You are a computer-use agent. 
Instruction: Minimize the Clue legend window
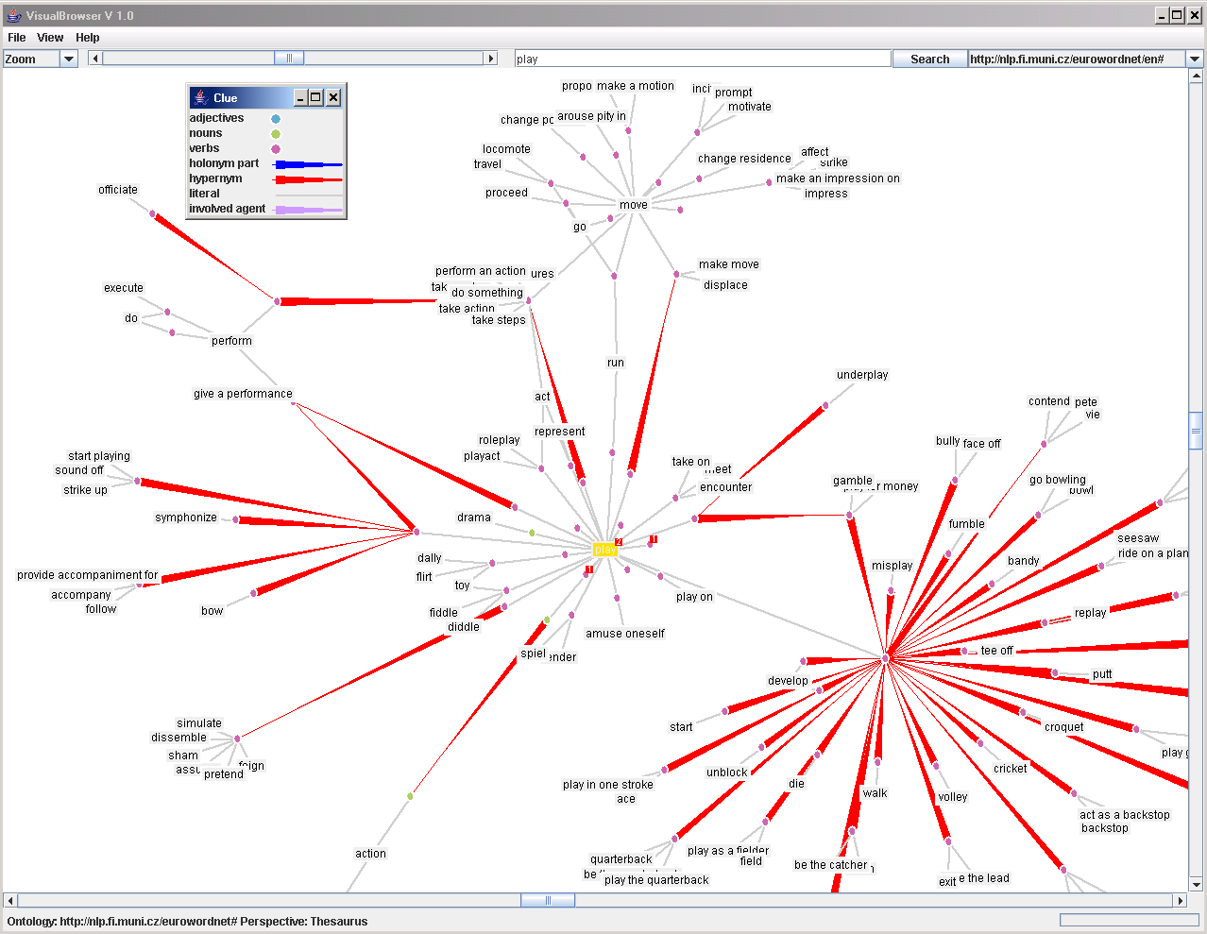point(300,97)
